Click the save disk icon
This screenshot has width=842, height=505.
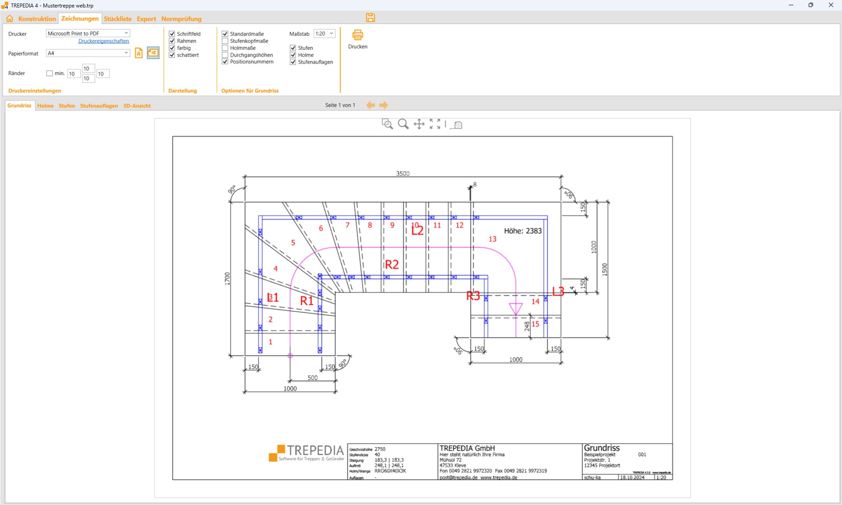(x=371, y=18)
